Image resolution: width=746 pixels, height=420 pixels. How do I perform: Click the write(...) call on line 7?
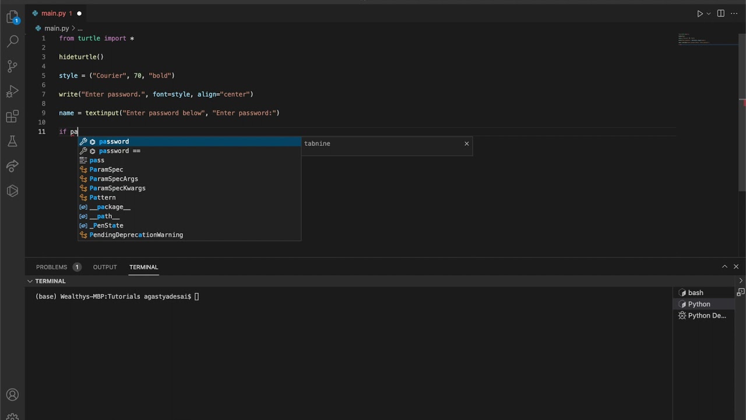pos(156,94)
